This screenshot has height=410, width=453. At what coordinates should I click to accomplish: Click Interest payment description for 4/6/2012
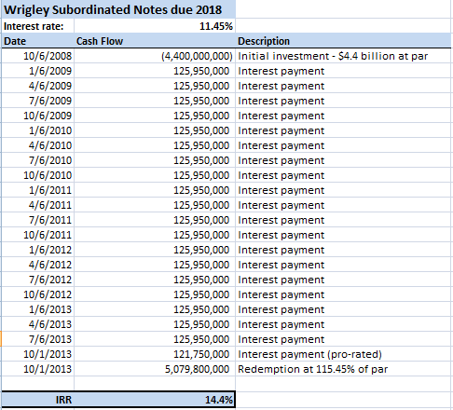pos(343,265)
